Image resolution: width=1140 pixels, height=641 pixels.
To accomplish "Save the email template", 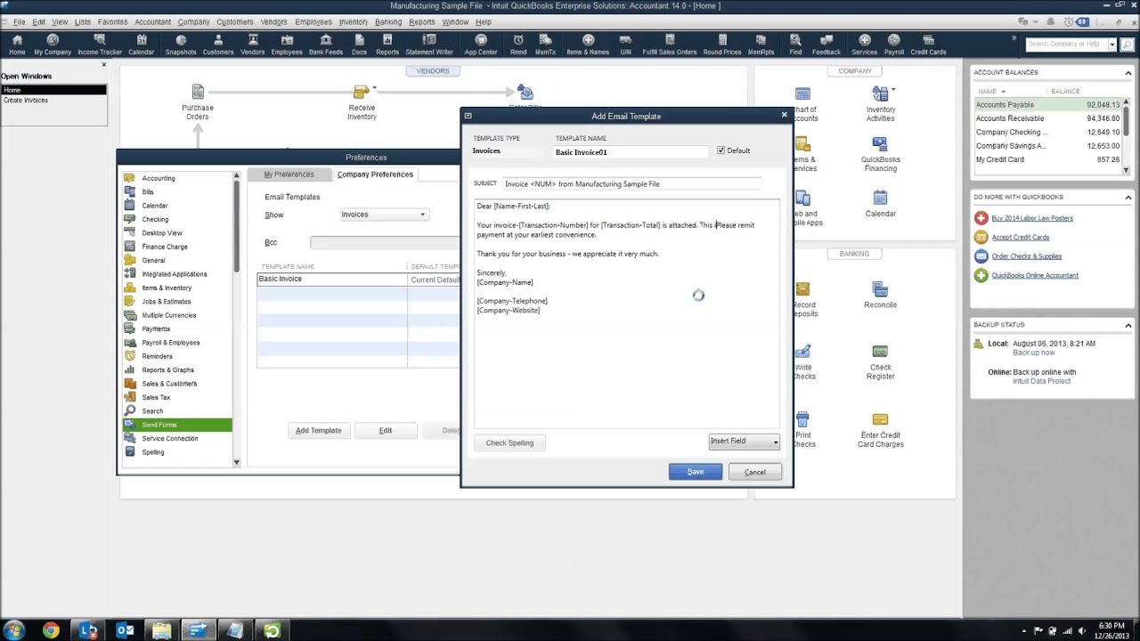I will click(696, 472).
